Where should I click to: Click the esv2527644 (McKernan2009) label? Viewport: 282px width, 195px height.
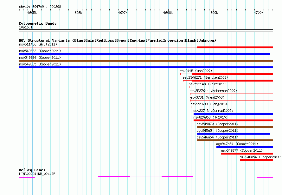pos(213,91)
